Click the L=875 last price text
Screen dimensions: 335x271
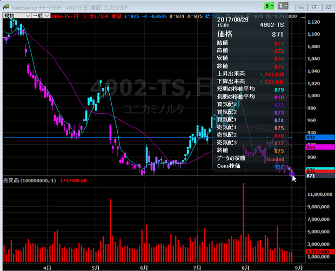[132, 16]
